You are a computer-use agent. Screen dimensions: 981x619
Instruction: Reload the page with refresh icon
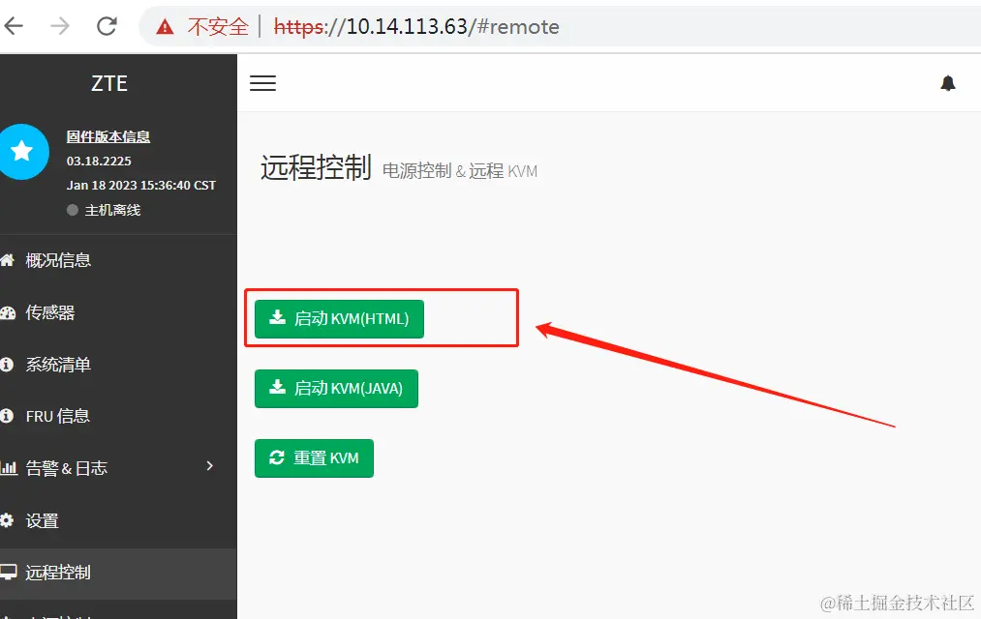107,26
